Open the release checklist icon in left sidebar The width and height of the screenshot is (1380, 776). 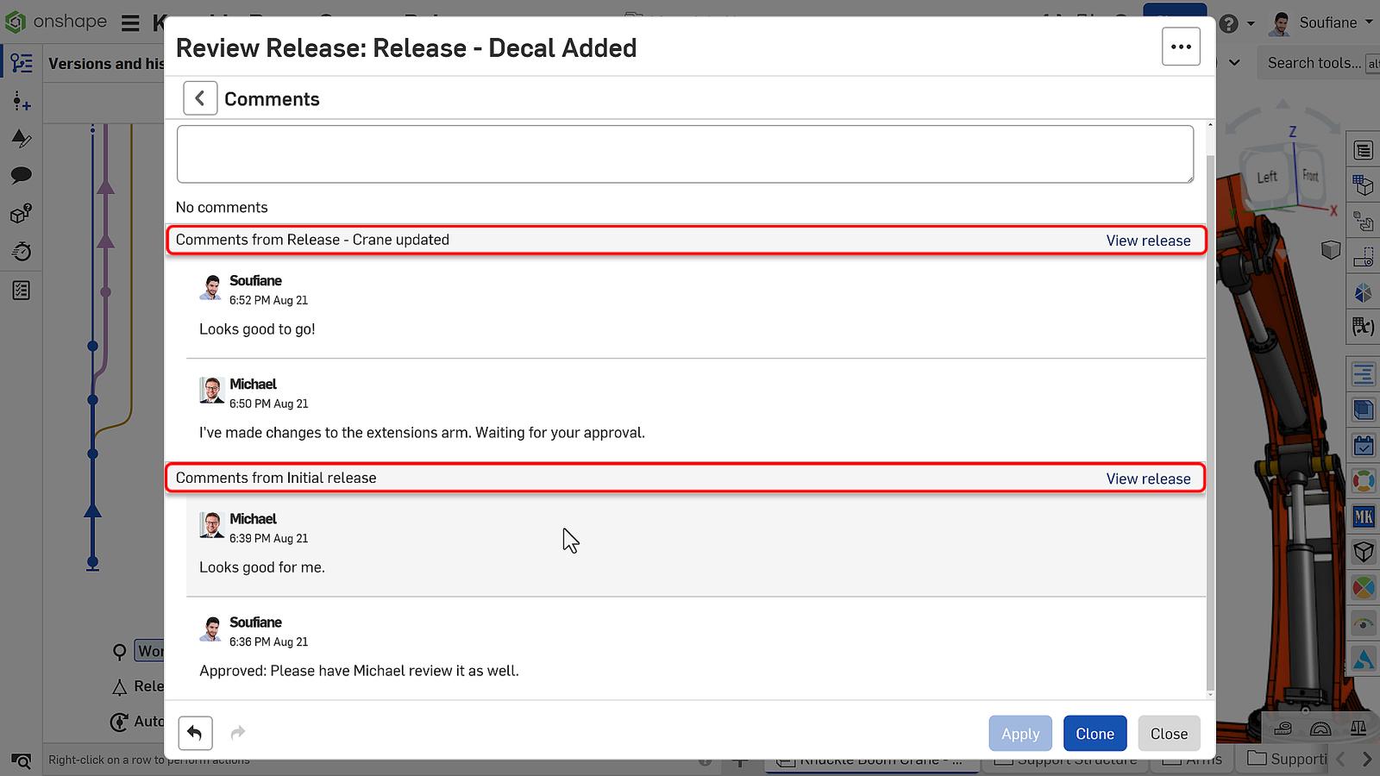(x=21, y=291)
